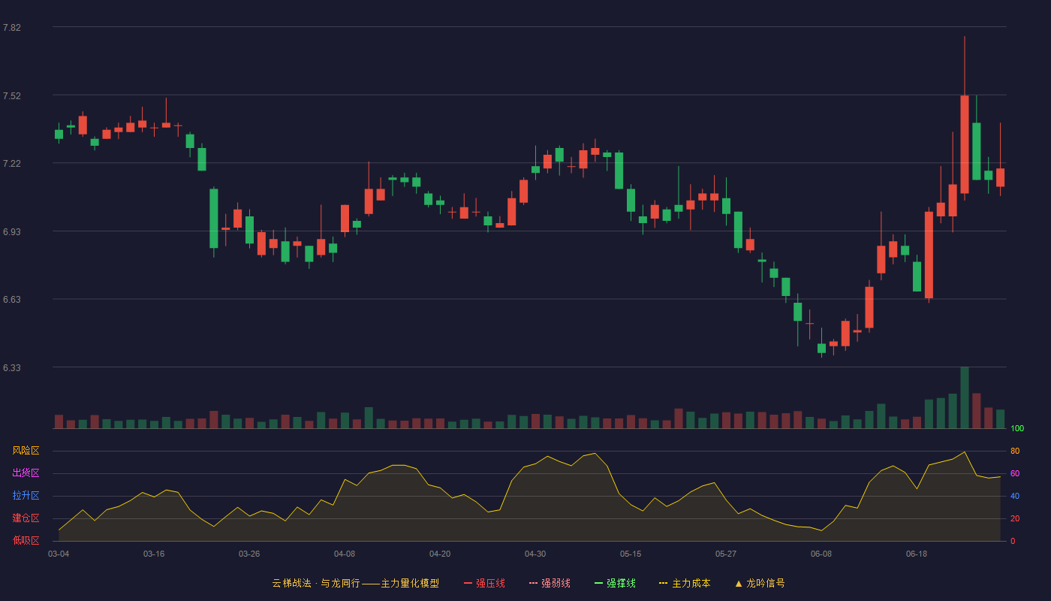Click the 04-20 date label
This screenshot has height=601, width=1051.
pos(440,554)
